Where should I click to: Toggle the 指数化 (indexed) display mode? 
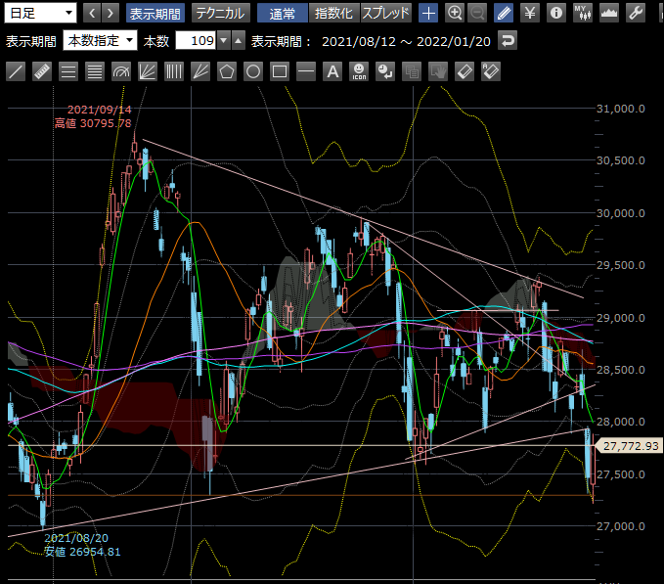pos(333,13)
